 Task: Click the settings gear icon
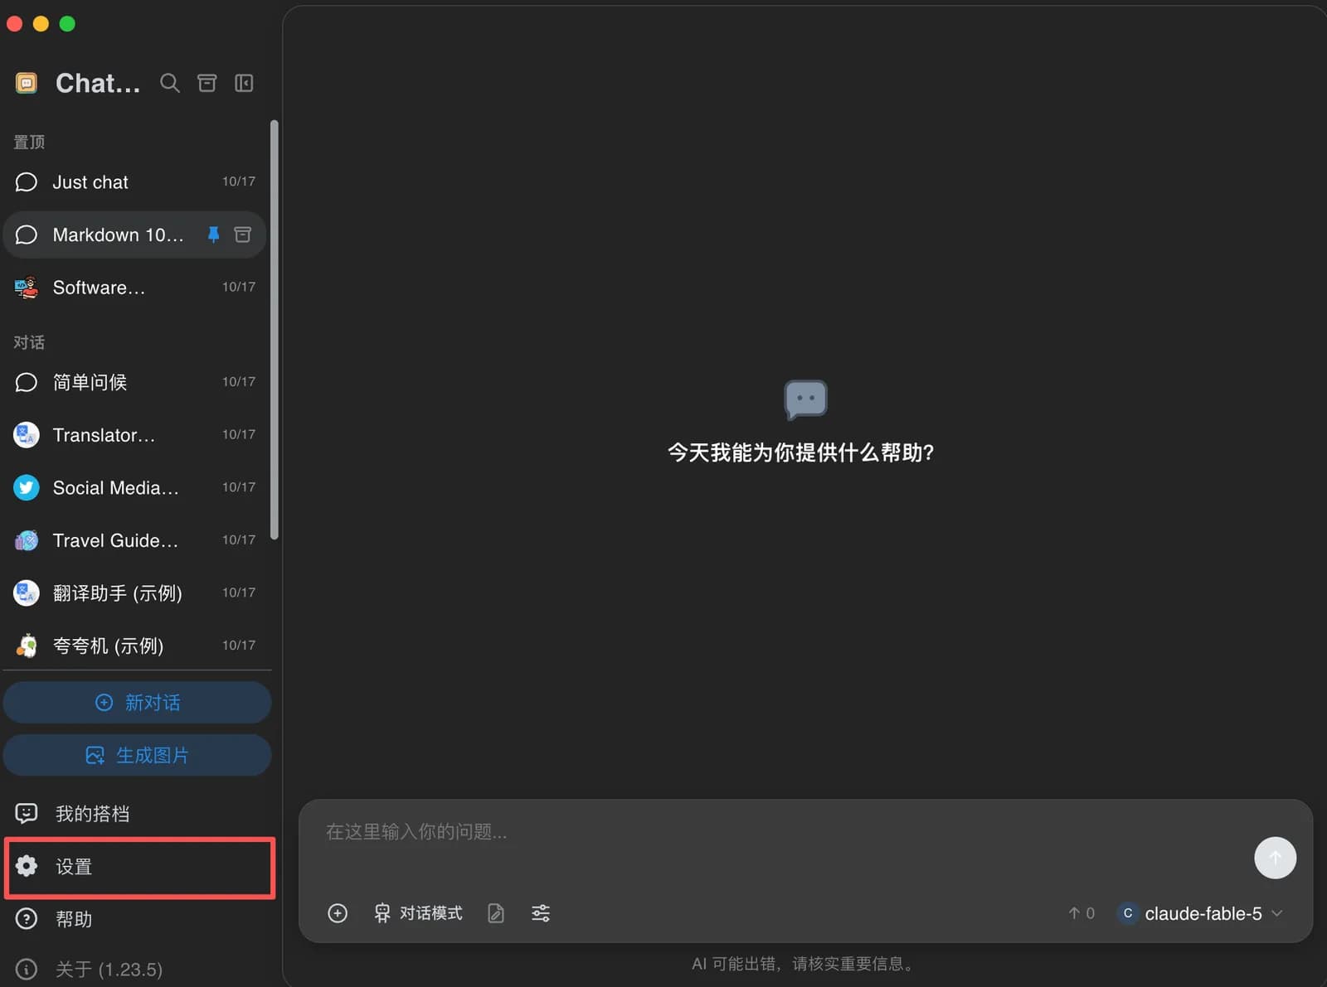coord(27,866)
